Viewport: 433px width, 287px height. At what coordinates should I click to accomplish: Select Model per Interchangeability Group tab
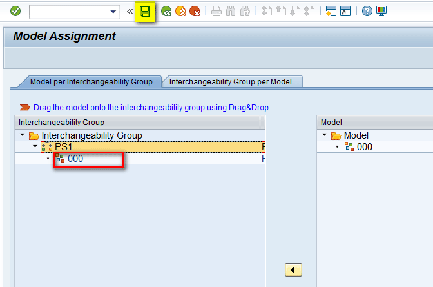pyautogui.click(x=91, y=82)
